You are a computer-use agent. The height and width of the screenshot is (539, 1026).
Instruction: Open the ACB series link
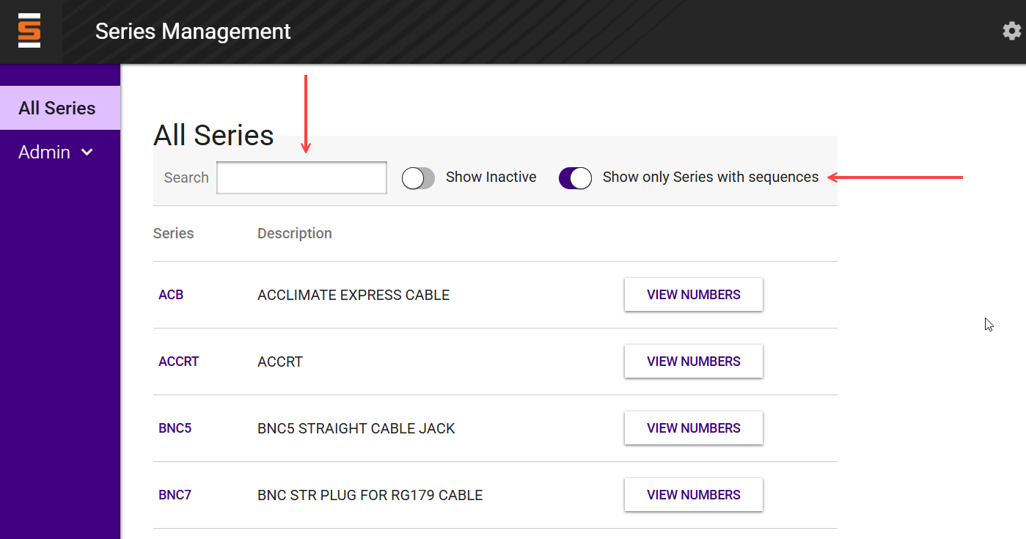(x=171, y=295)
